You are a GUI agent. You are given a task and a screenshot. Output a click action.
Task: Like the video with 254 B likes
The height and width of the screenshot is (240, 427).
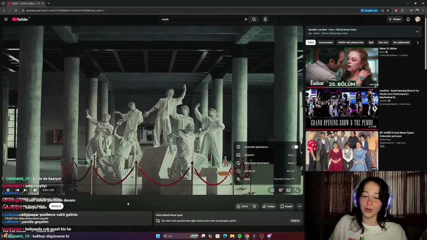242,206
